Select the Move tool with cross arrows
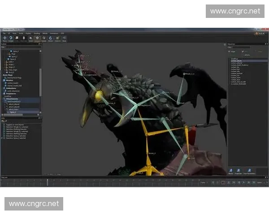Viewport: 269px width, 215px height. (x=4, y=39)
